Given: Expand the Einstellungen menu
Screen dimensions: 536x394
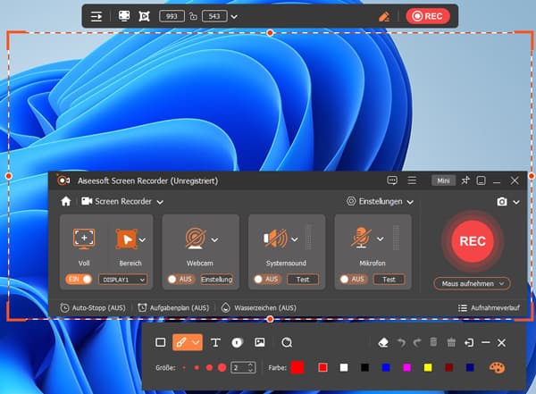Looking at the screenshot, I should [x=381, y=201].
